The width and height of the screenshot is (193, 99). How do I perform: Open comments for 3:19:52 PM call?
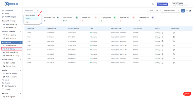pos(174,58)
